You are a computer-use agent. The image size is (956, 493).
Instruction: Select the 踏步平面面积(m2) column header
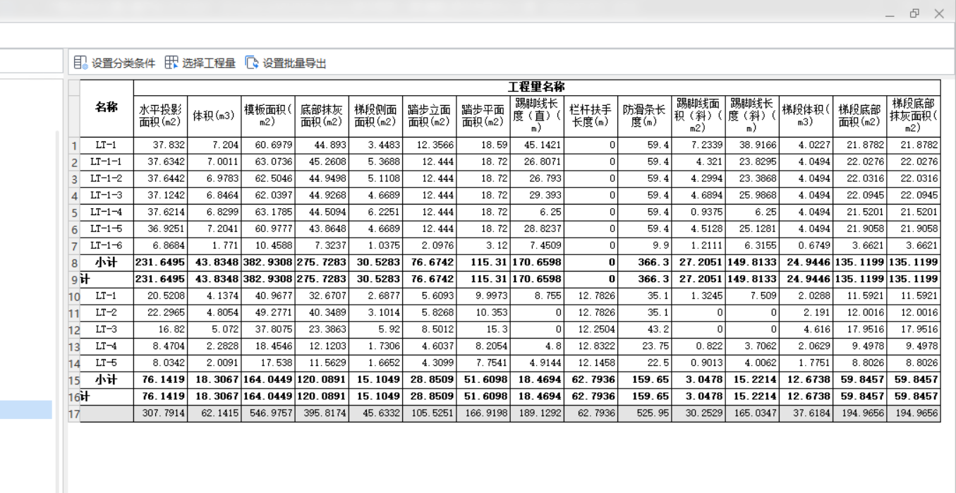[483, 116]
